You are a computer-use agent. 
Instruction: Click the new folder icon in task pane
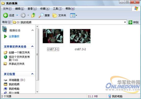click(6, 52)
